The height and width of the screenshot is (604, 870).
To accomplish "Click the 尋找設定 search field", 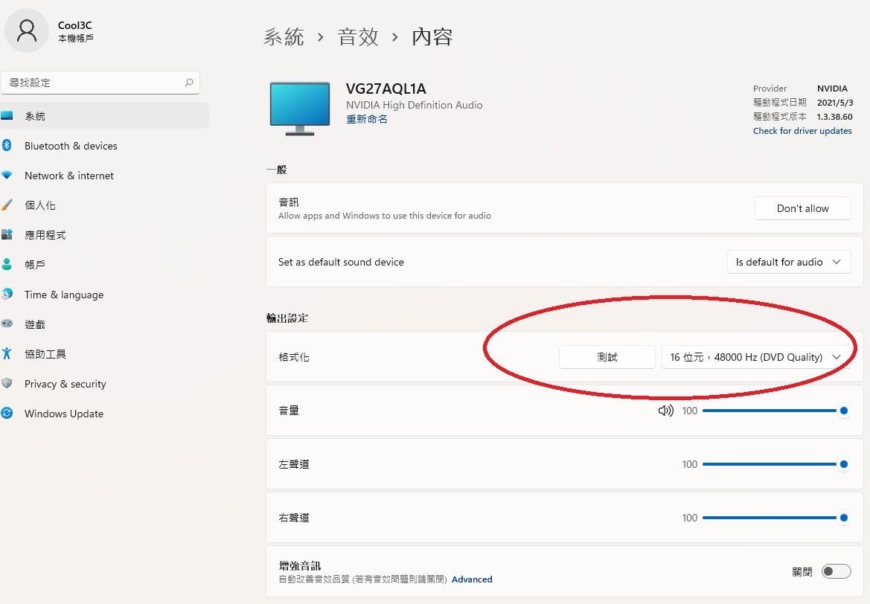I will 100,83.
